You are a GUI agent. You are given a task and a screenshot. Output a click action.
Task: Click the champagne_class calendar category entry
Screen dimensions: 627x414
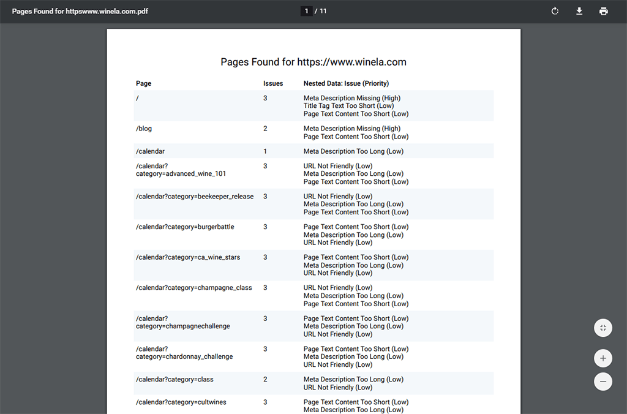tap(193, 288)
